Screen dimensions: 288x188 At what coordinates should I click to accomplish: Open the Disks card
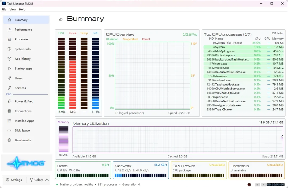click(x=83, y=170)
